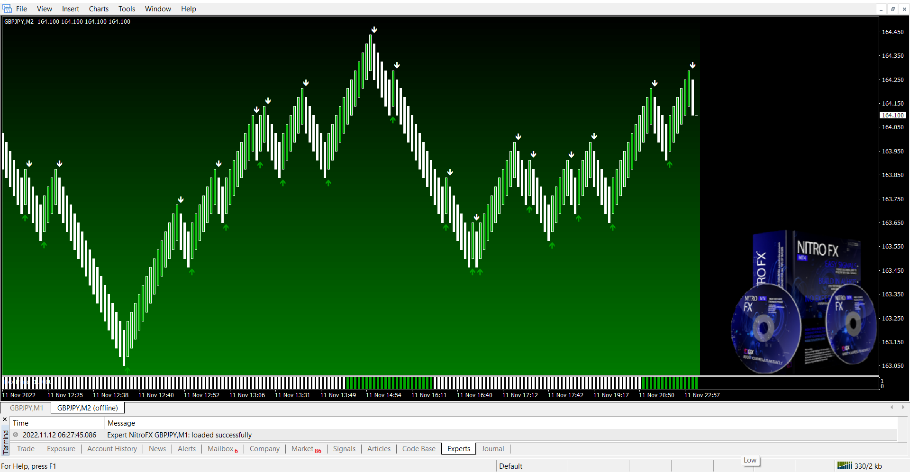Switch to the GBPJPY,M1 chart tab
Viewport: 910px width, 472px height.
(27, 408)
